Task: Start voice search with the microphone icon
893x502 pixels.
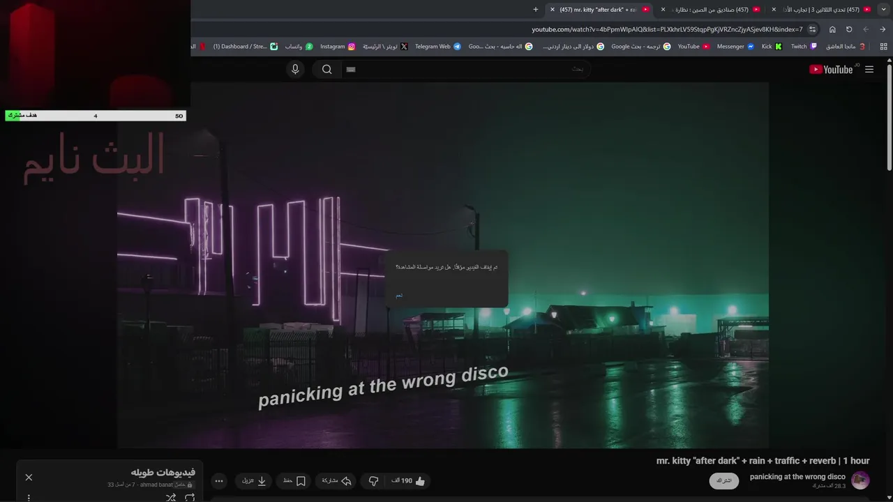Action: pos(295,69)
